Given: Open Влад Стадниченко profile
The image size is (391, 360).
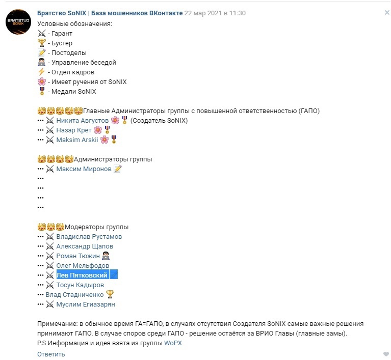Looking at the screenshot, I should (74, 294).
